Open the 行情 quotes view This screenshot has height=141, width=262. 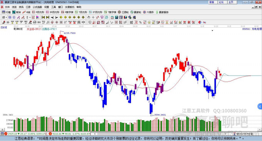pyautogui.click(x=6, y=12)
